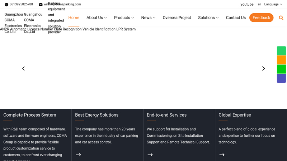This screenshot has height=161, width=287.
Task: Click the WhatsApp phone icon
Action: click(x=6, y=4)
